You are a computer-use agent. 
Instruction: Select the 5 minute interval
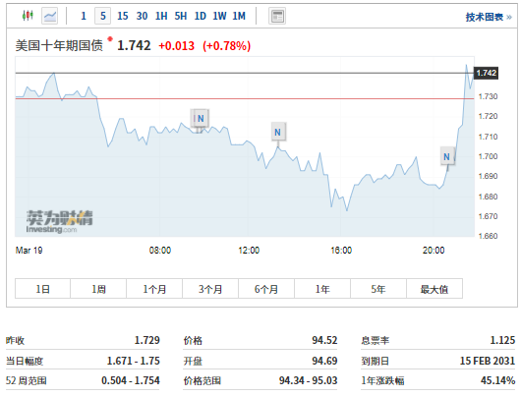[x=103, y=16]
